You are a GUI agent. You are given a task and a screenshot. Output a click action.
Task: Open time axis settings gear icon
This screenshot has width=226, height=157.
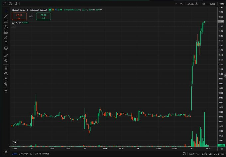point(222,149)
